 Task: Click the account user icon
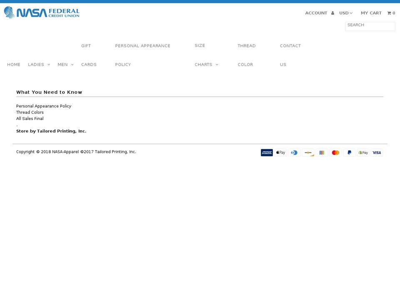(332, 13)
